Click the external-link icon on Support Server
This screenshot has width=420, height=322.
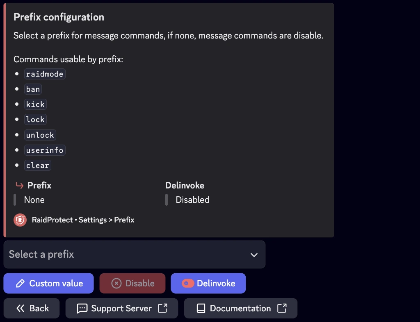click(x=164, y=308)
